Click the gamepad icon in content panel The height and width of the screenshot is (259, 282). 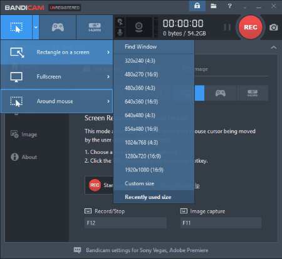(x=221, y=93)
